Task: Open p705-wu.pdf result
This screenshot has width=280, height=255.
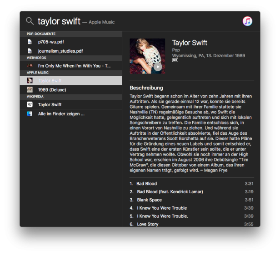Action: click(x=71, y=42)
